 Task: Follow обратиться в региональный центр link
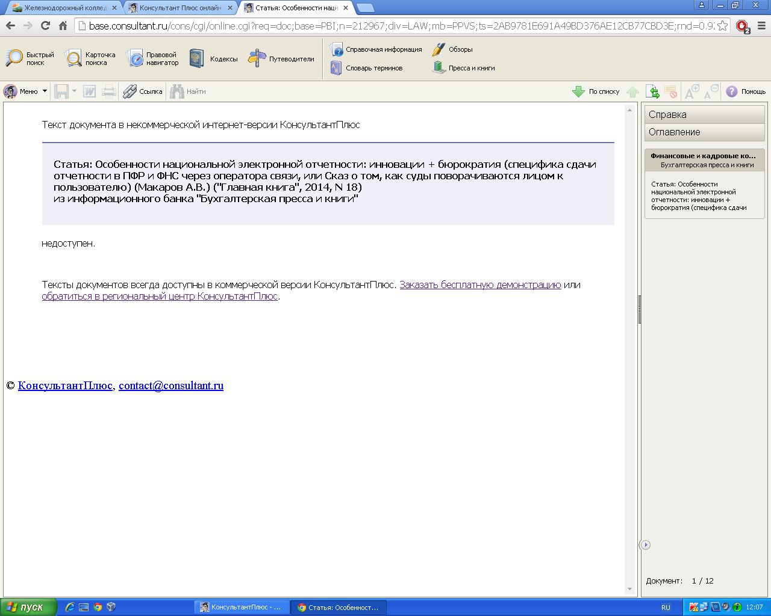point(160,296)
